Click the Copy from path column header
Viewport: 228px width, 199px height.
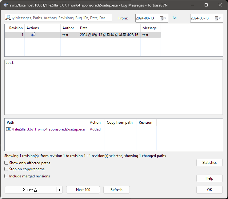pyautogui.click(x=121, y=122)
